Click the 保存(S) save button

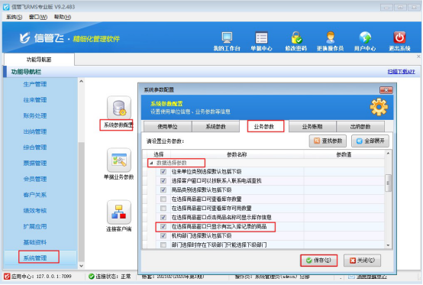point(318,261)
